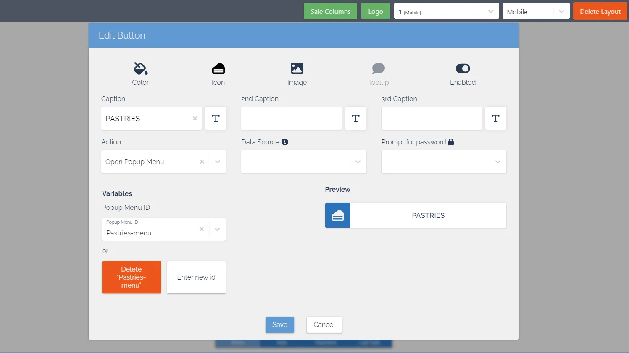
Task: Focus the 3rd Caption input field
Action: pyautogui.click(x=432, y=118)
